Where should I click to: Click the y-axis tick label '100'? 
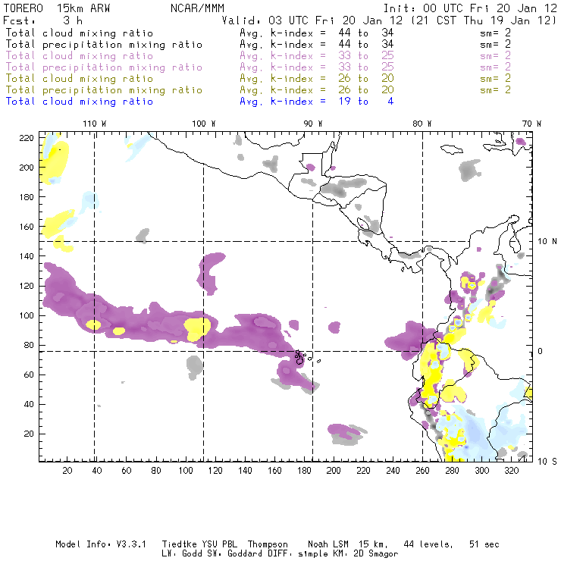click(x=27, y=315)
